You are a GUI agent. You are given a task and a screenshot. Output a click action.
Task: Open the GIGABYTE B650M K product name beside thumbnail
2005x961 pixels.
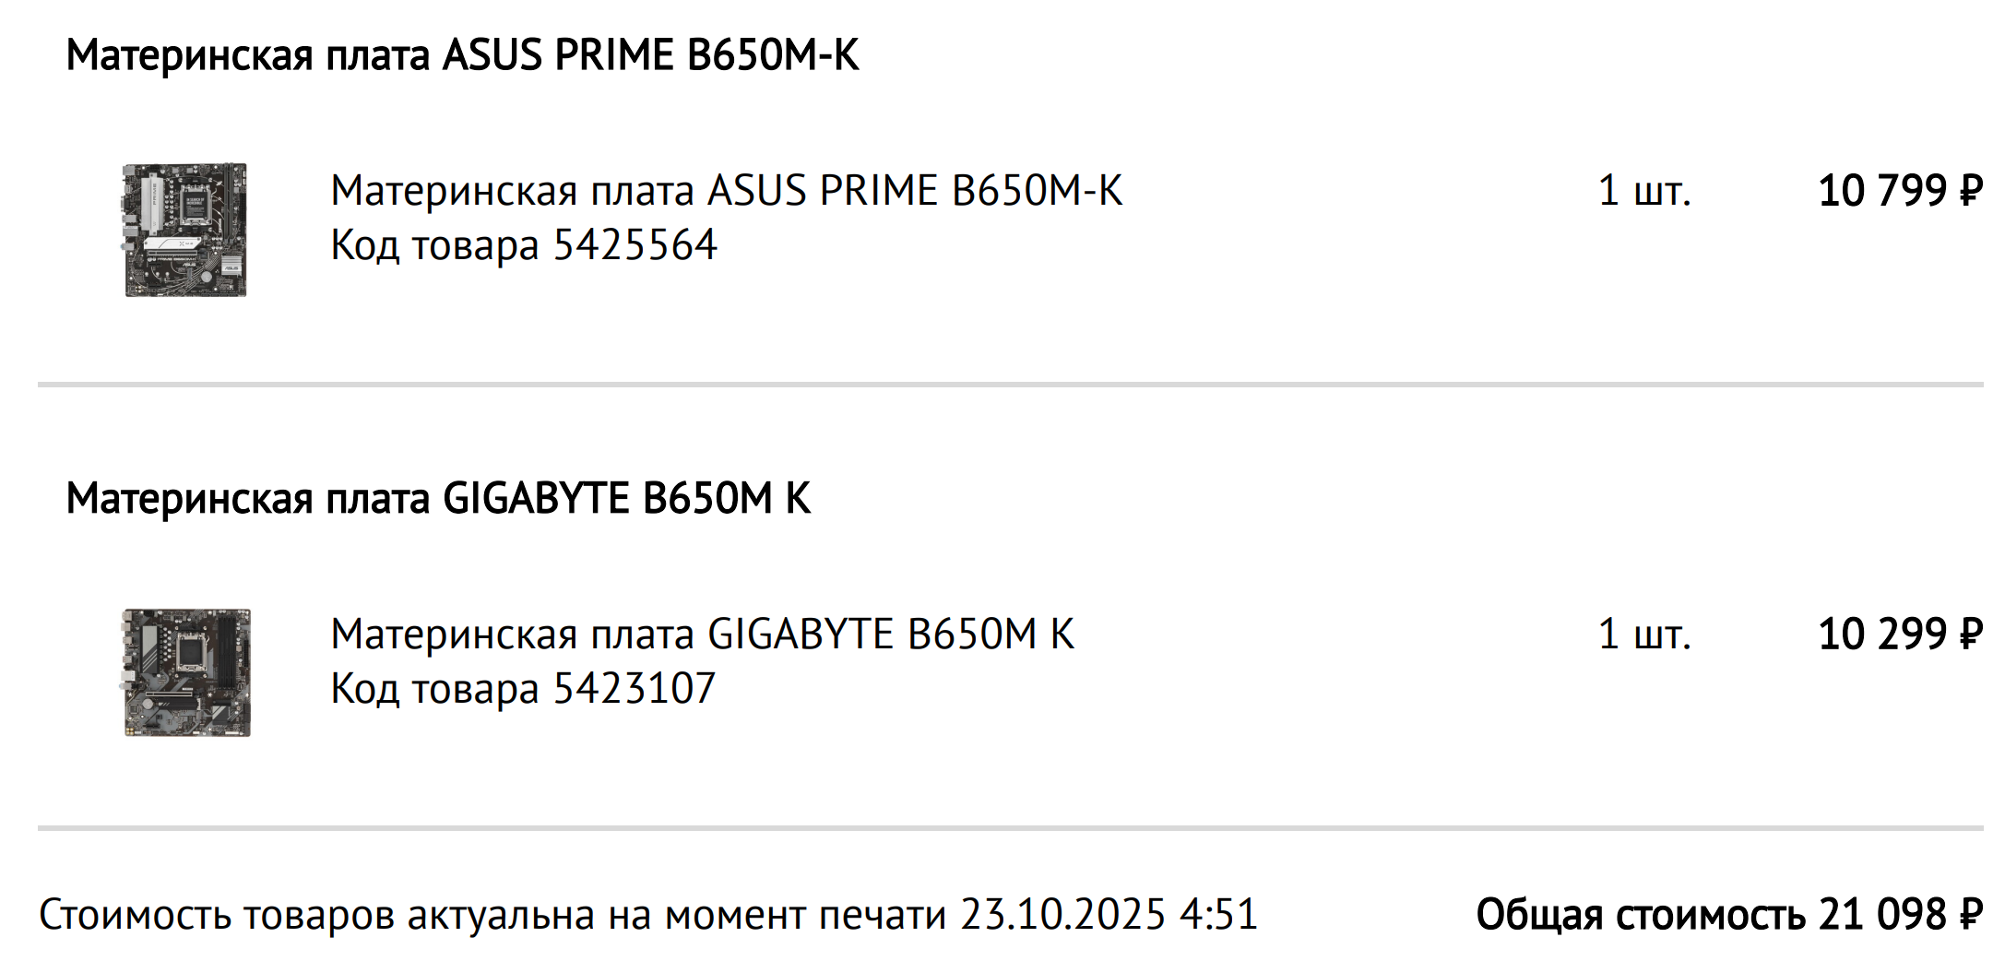(x=702, y=635)
